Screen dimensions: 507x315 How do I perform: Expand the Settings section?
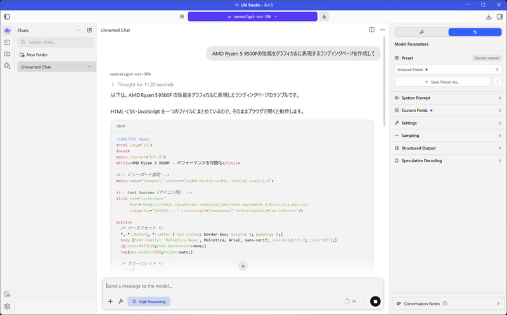(448, 123)
